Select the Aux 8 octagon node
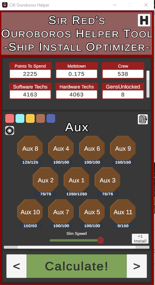This screenshot has width=155, height=285. click(30, 148)
